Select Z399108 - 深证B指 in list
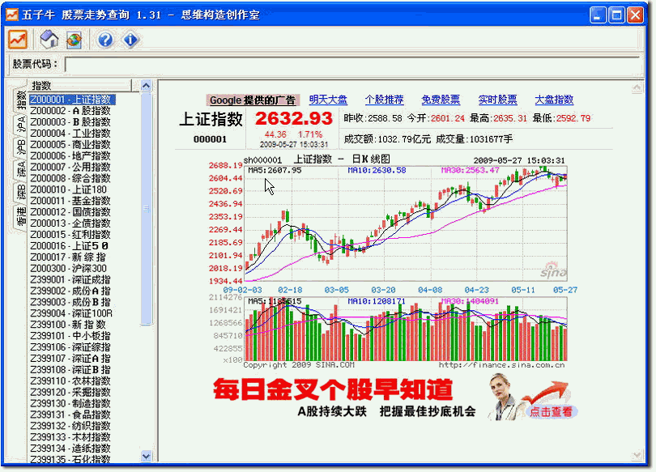 (70, 371)
